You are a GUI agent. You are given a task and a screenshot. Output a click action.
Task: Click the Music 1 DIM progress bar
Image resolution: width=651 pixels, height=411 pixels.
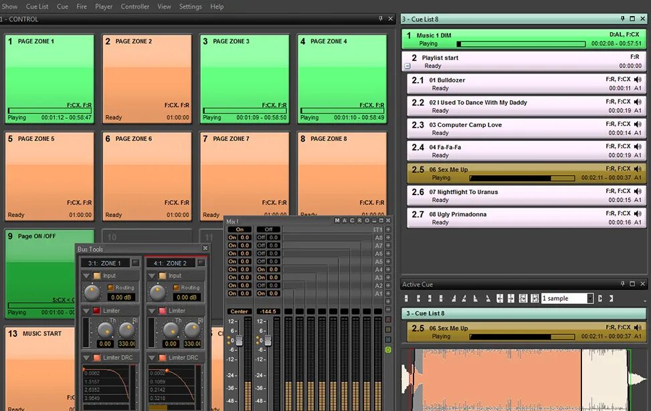[521, 44]
